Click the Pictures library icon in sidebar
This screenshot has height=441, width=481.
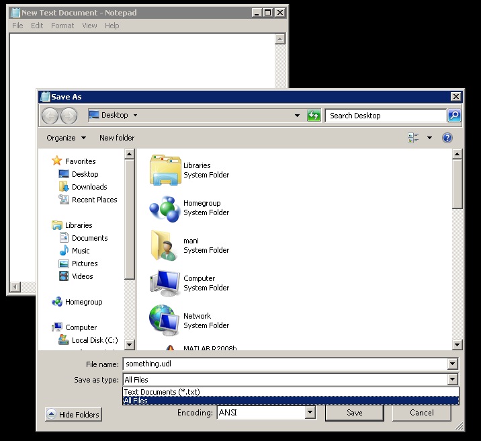point(64,264)
